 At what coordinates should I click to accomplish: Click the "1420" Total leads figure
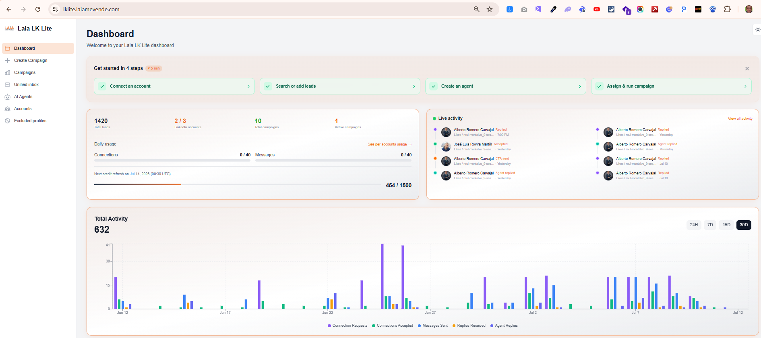[101, 121]
